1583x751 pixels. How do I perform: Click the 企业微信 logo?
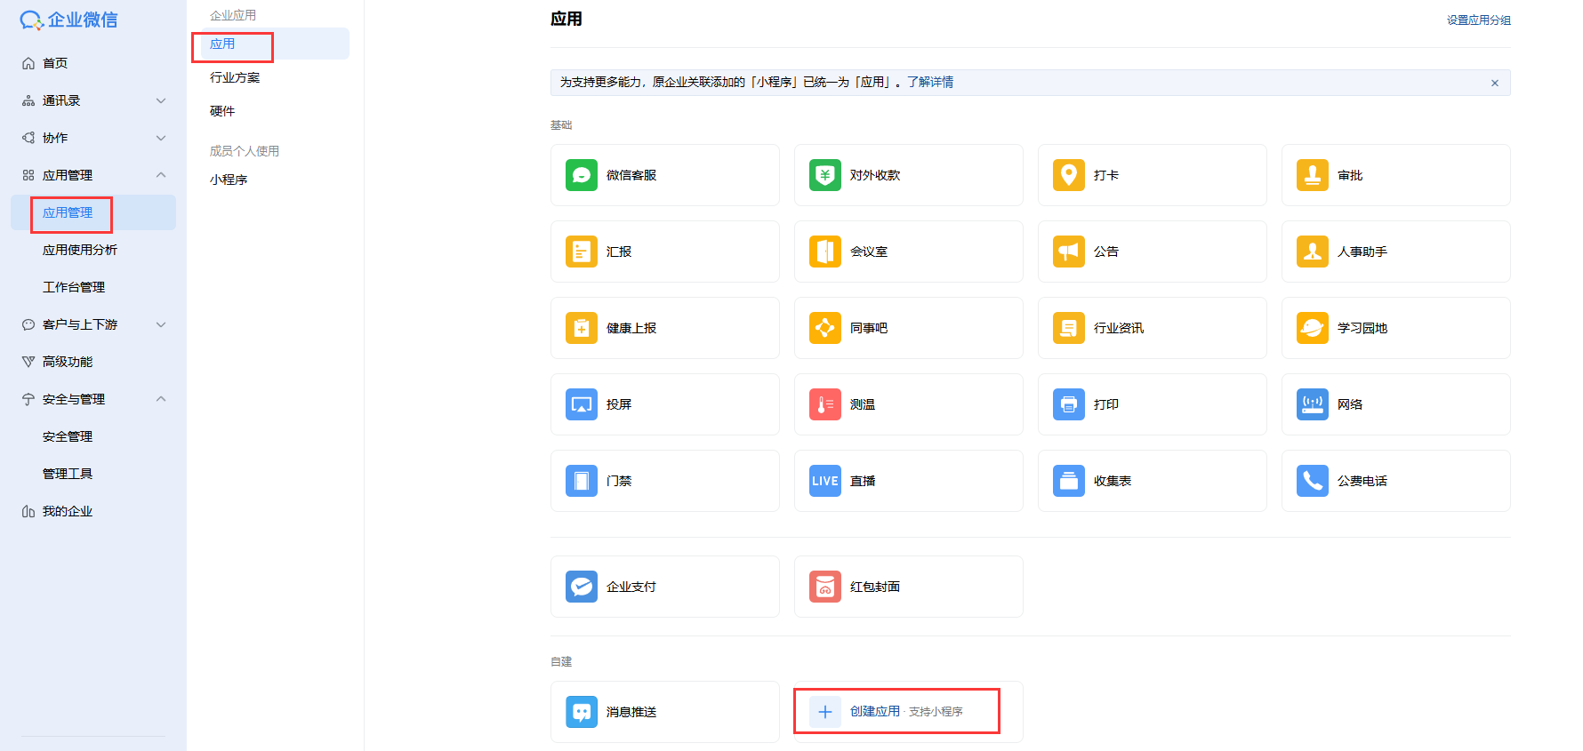(68, 20)
